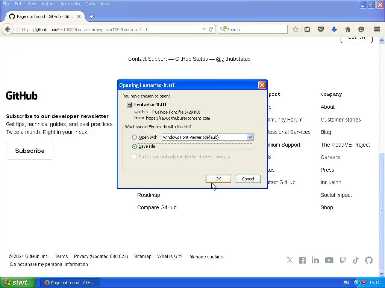
Task: Click the 14:11 system clock
Action: click(374, 283)
